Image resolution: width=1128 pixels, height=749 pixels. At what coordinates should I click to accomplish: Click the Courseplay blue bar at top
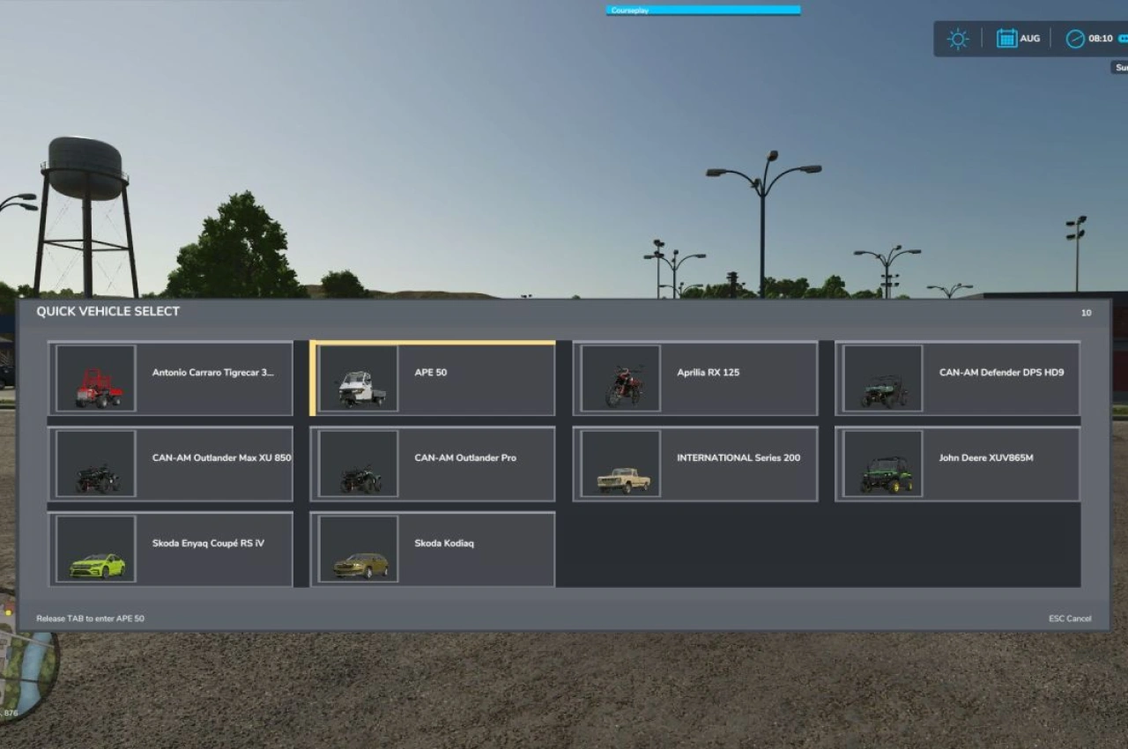(702, 11)
